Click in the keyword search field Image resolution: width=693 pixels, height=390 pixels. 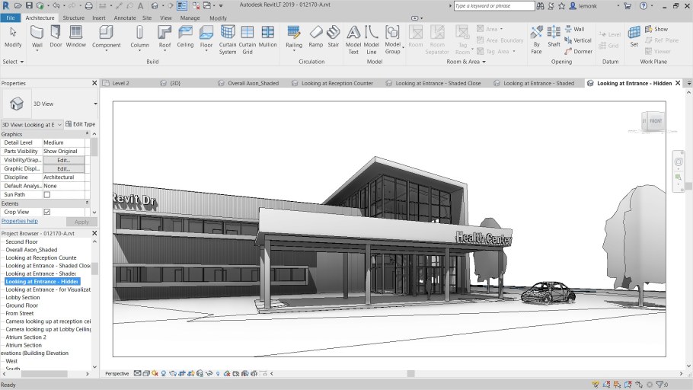pos(494,6)
